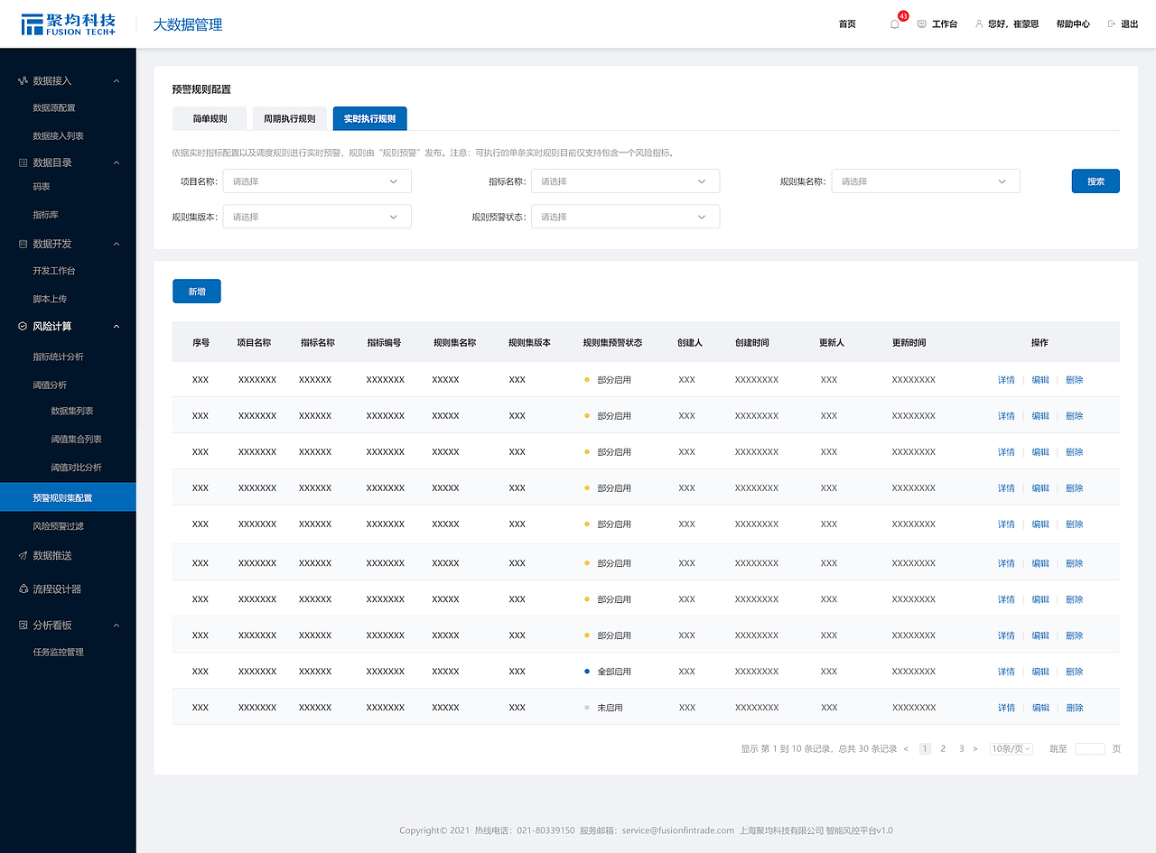
Task: Collapse the 数据开发 menu chevron
Action: point(117,244)
